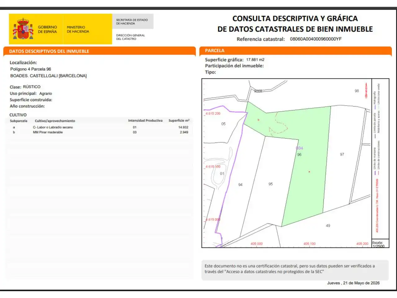Screen dimensions: 397x298
Task: Click parcel number 94 on the map
Action: (x=240, y=185)
